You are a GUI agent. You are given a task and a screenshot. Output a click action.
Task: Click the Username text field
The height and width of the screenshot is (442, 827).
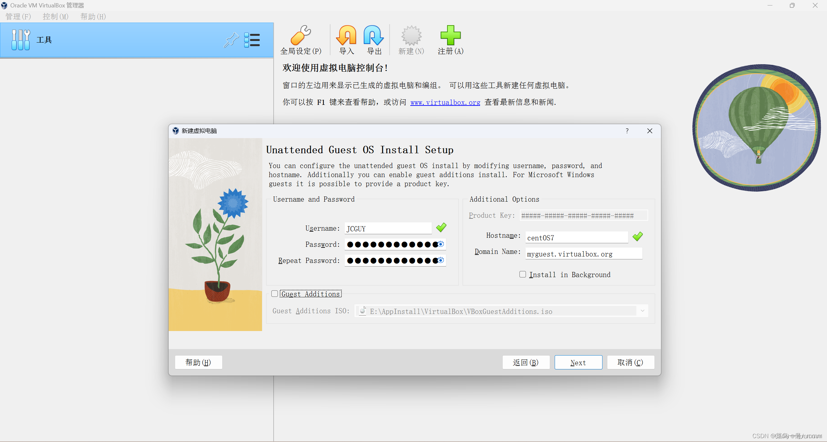click(388, 228)
